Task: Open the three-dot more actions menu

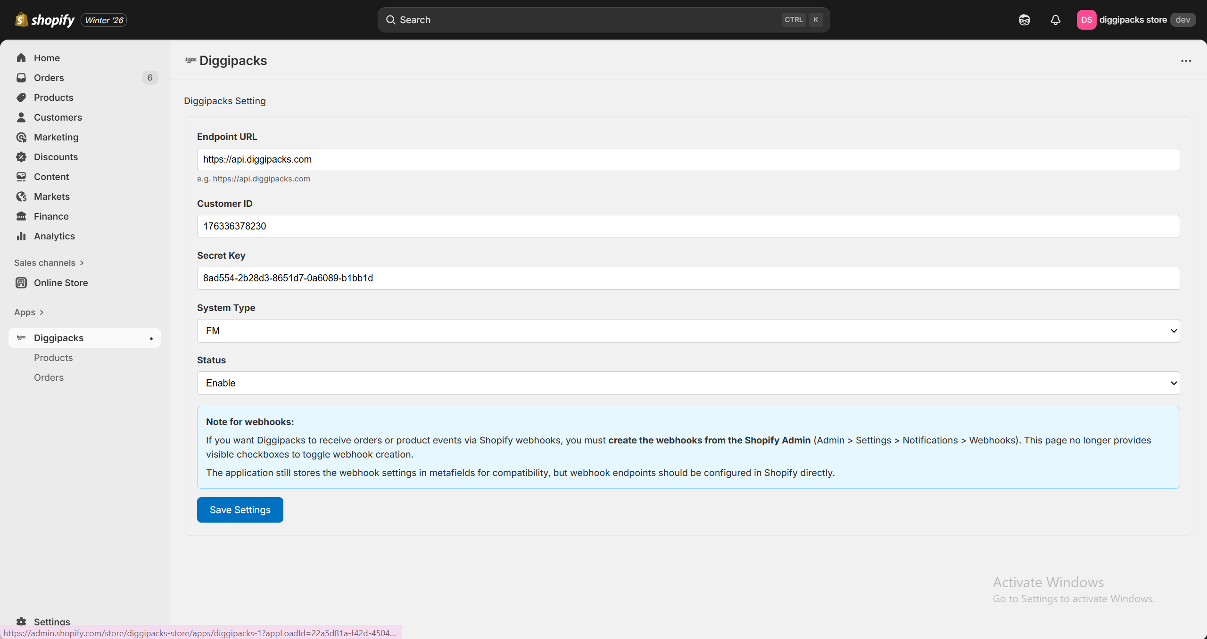Action: point(1186,61)
